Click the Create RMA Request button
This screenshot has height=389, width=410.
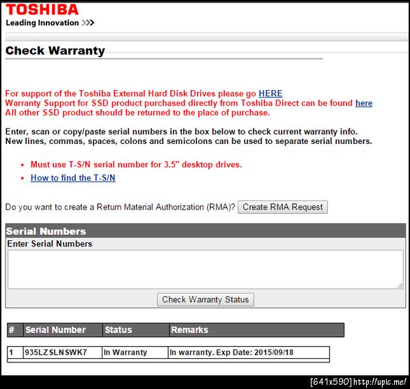(x=283, y=207)
